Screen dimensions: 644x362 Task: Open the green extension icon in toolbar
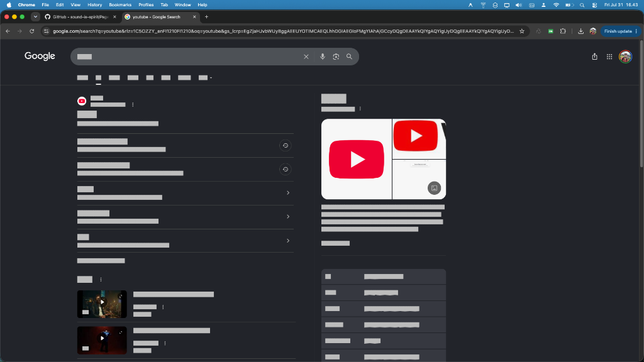pos(551,31)
